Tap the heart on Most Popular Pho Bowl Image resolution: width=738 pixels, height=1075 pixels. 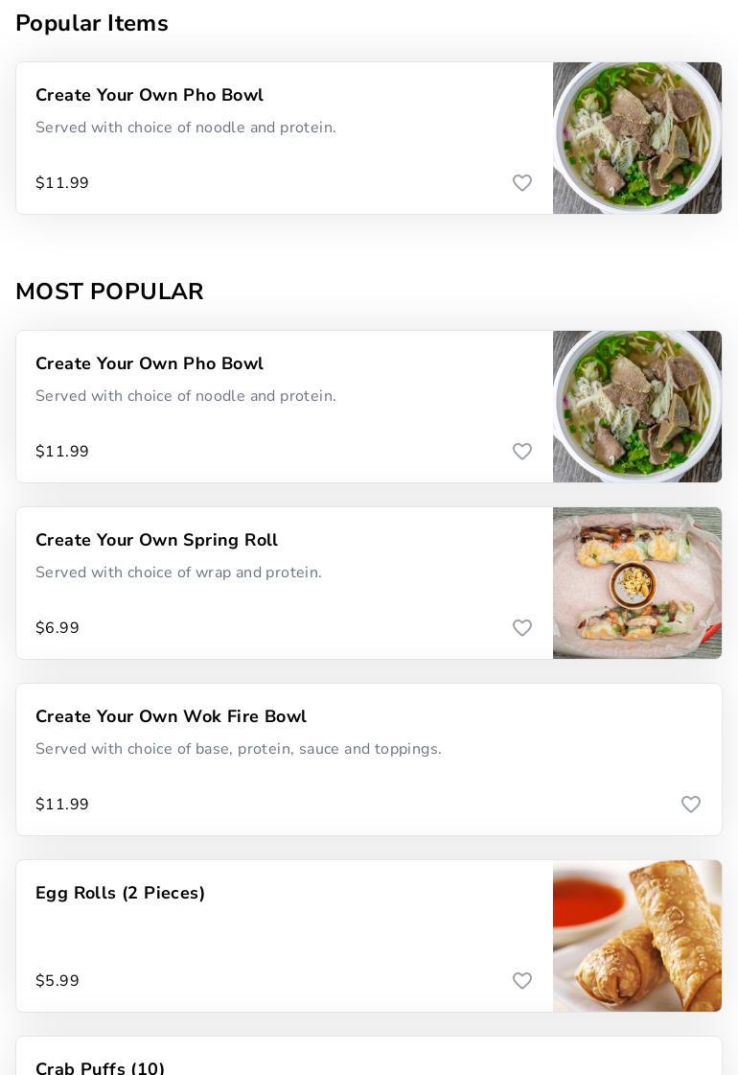coord(522,451)
